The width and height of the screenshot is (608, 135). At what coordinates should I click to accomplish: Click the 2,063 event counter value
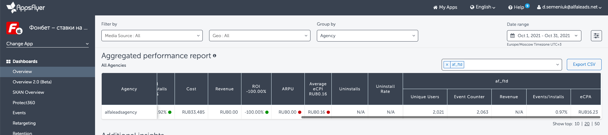482,112
